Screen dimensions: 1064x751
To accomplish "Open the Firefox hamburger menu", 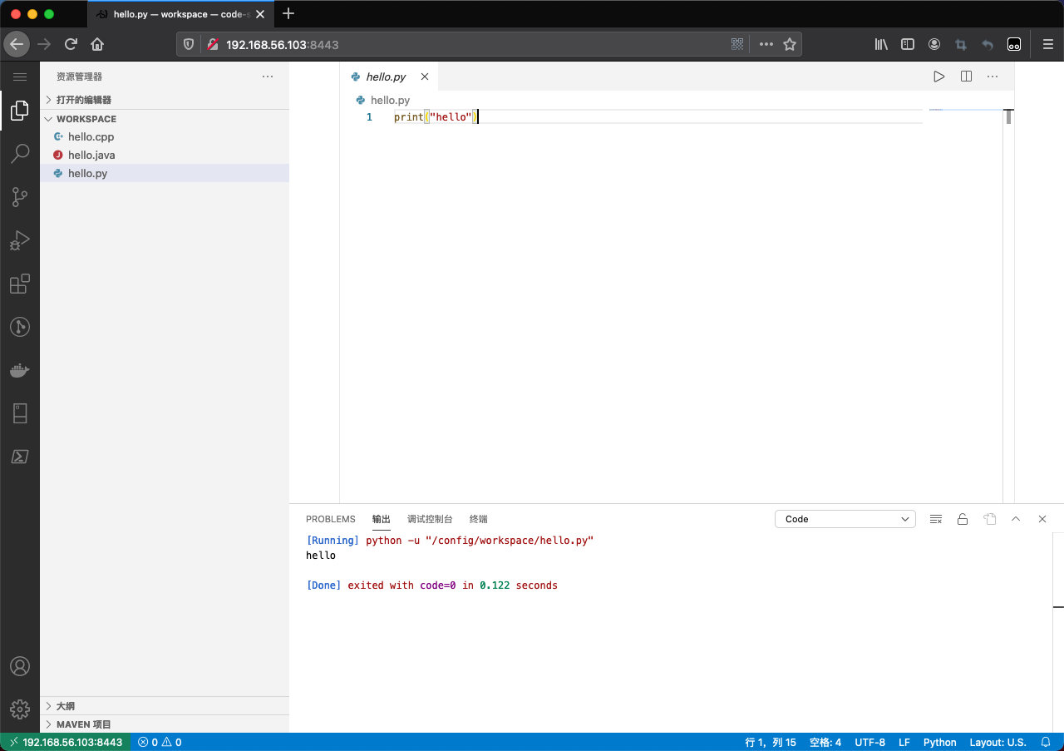I will (x=1048, y=44).
